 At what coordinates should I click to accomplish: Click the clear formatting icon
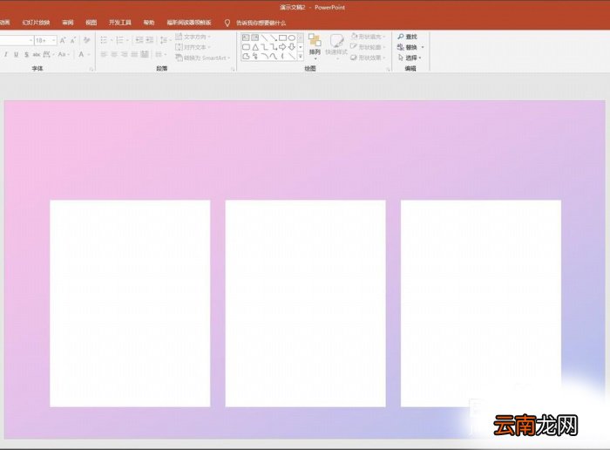87,40
